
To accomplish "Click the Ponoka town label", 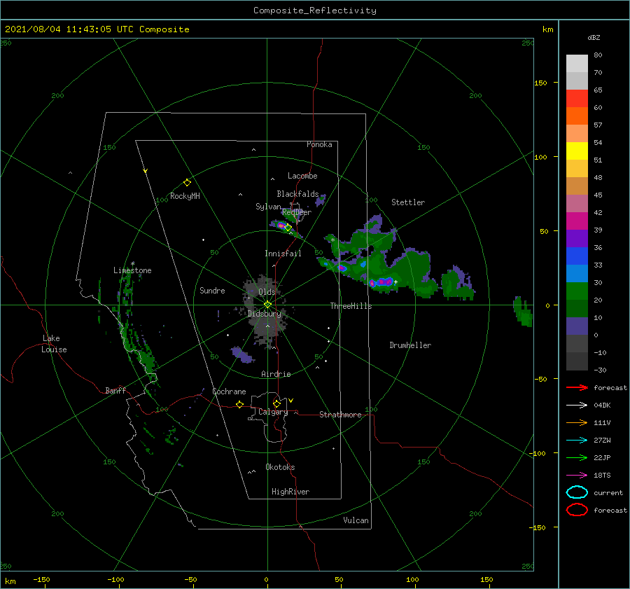I will pyautogui.click(x=319, y=144).
